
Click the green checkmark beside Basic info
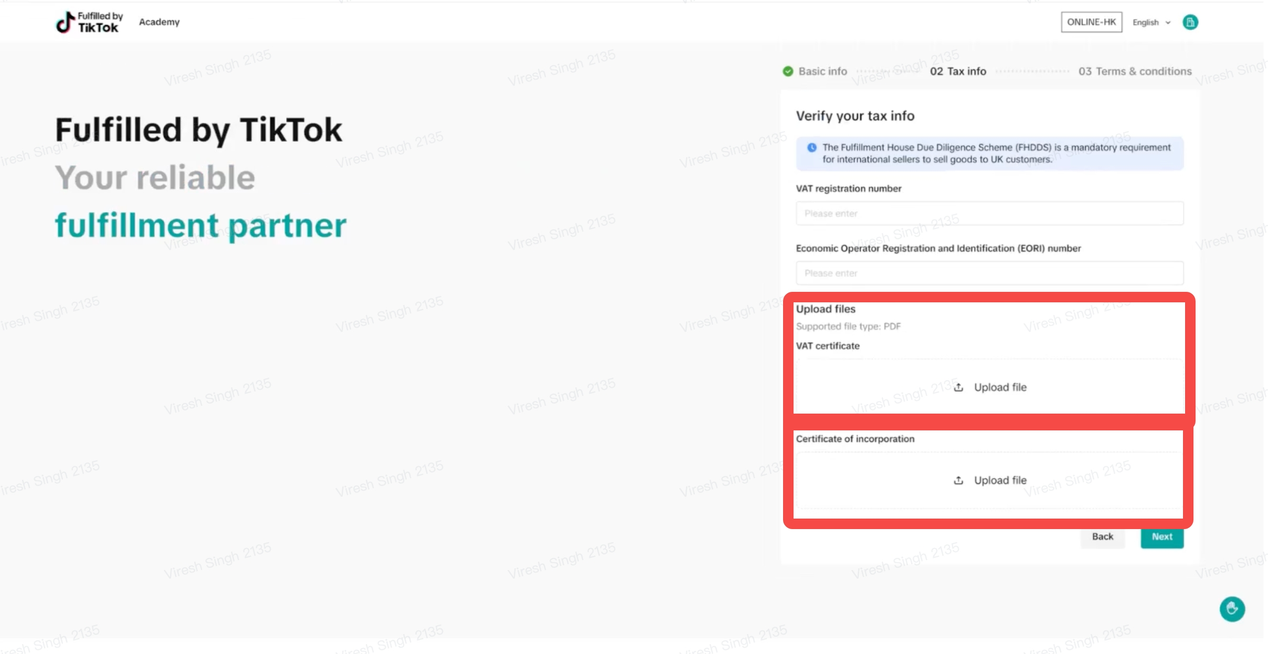(x=788, y=71)
